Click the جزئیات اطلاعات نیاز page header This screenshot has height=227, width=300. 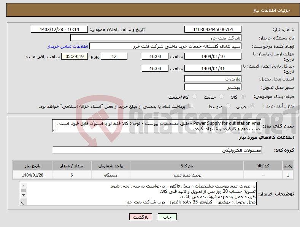click(x=272, y=10)
